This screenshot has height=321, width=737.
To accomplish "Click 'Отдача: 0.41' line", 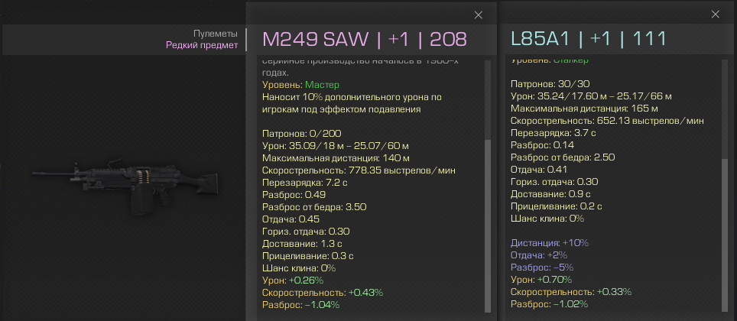I will 539,170.
